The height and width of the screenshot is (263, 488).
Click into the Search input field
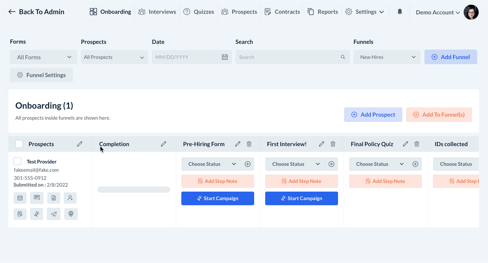coord(289,57)
